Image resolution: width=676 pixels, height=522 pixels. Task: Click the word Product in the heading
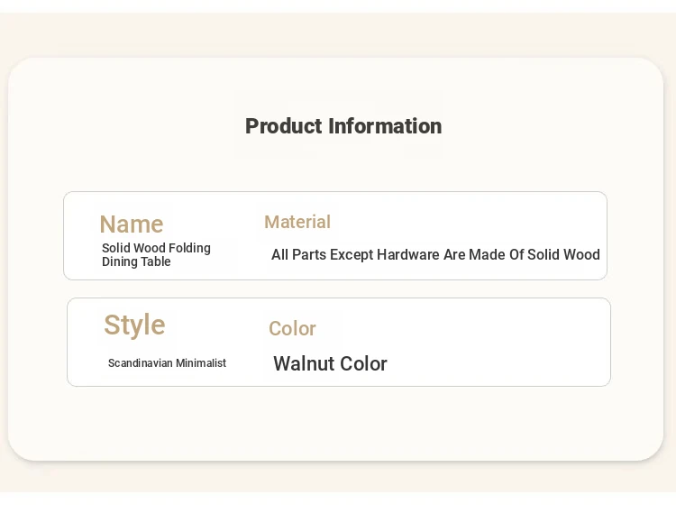[x=284, y=126]
